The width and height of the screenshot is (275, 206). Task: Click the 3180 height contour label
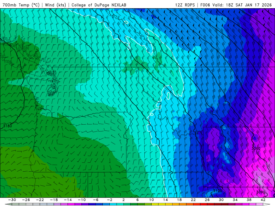coord(8,126)
